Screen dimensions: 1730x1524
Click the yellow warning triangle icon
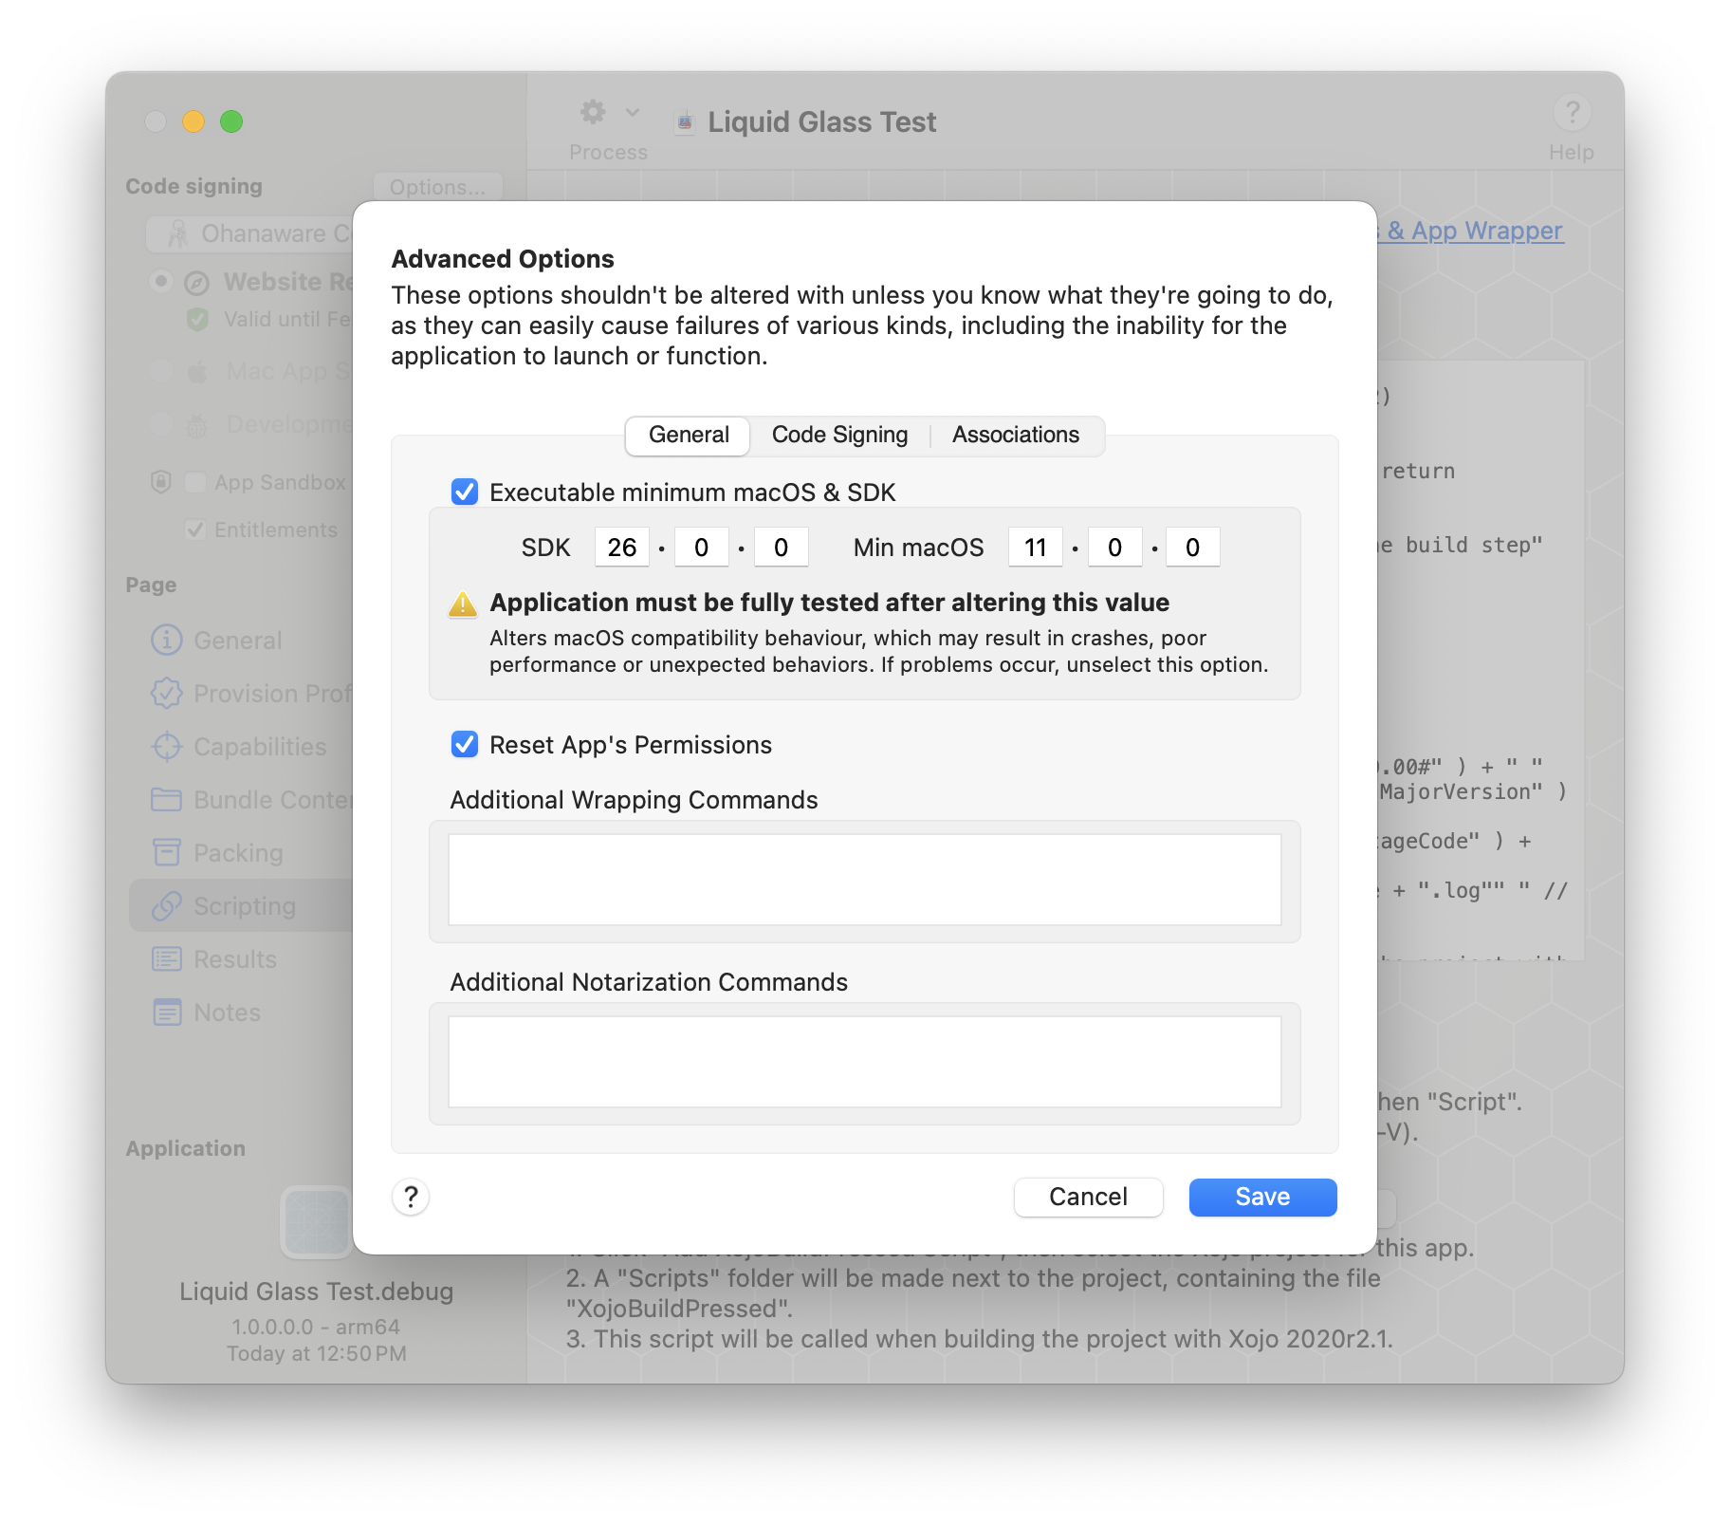[463, 604]
